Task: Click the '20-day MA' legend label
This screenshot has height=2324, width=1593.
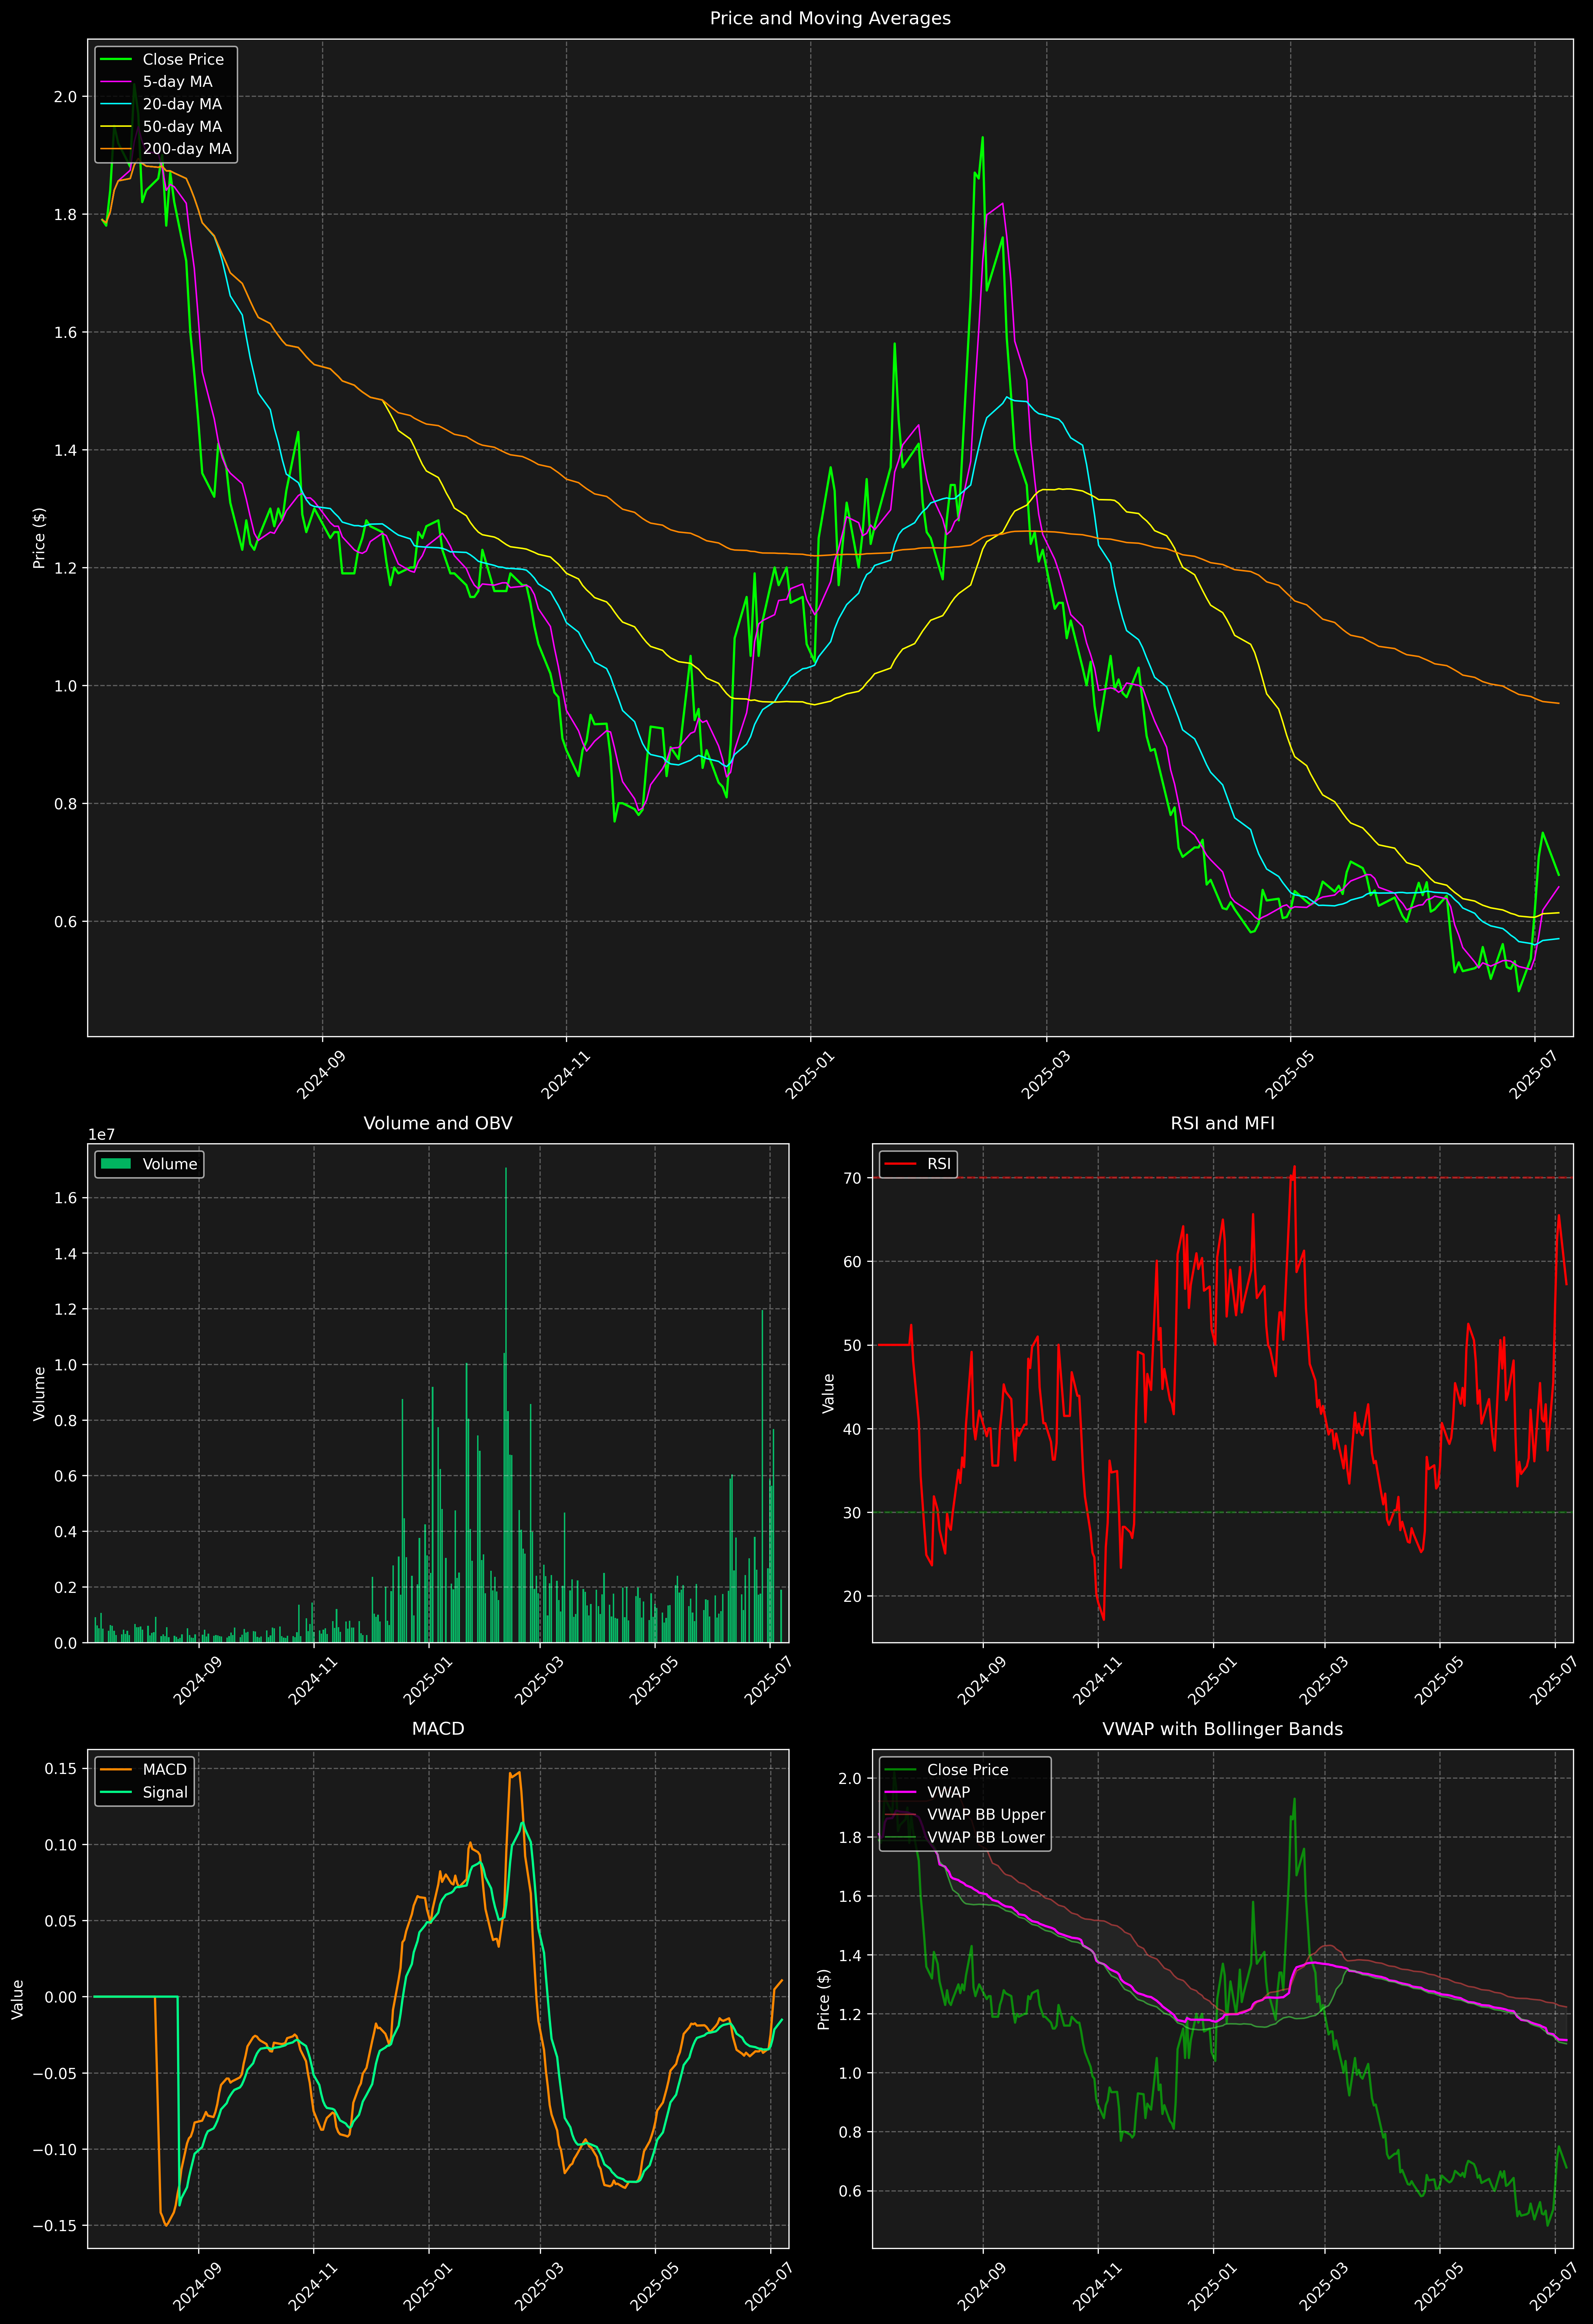Action: (182, 104)
